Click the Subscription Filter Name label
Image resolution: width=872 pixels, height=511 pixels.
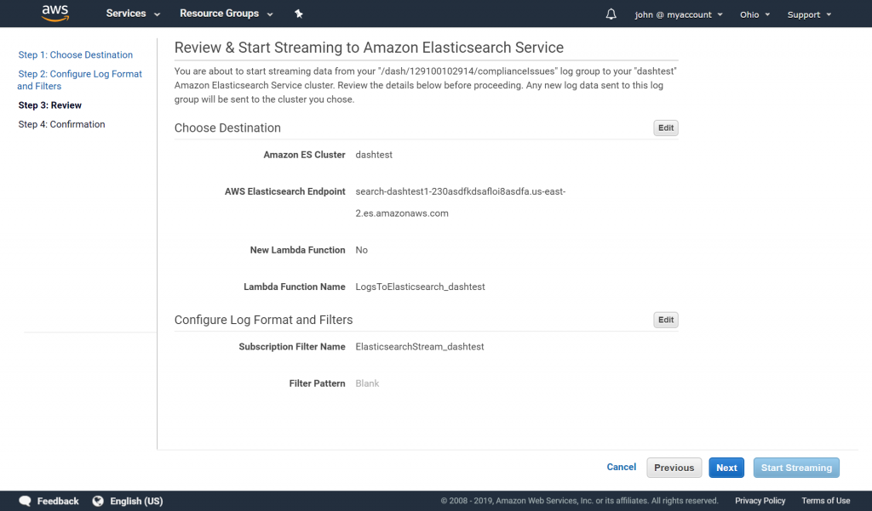click(x=292, y=347)
